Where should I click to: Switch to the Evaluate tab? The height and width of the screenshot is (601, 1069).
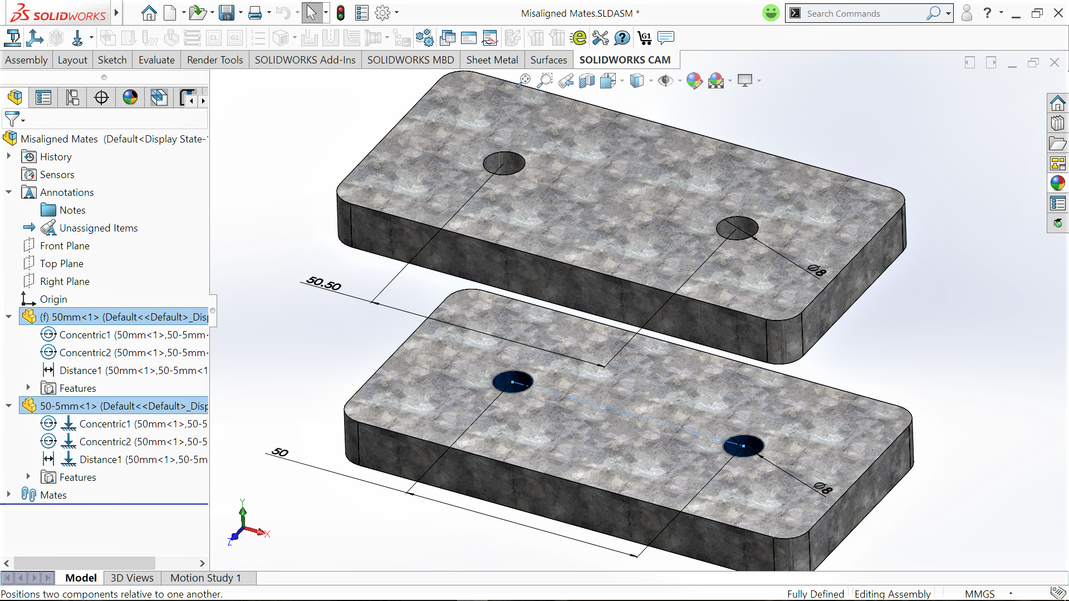[x=156, y=60]
